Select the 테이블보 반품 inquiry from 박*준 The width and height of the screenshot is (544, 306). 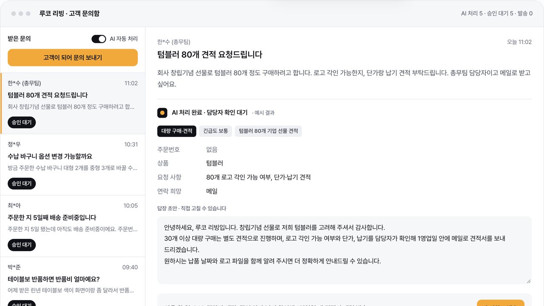[x=73, y=281]
